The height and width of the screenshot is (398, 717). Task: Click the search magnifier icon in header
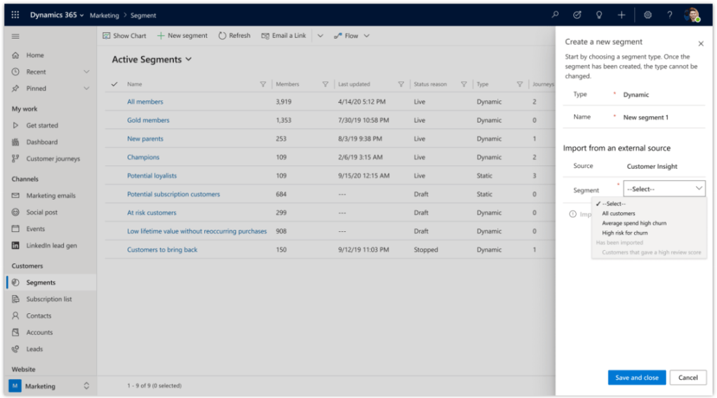pyautogui.click(x=555, y=15)
